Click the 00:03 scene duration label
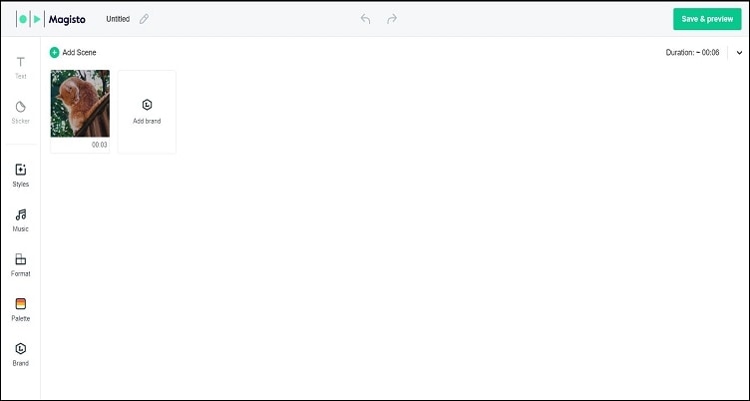The height and width of the screenshot is (401, 750). coord(100,145)
